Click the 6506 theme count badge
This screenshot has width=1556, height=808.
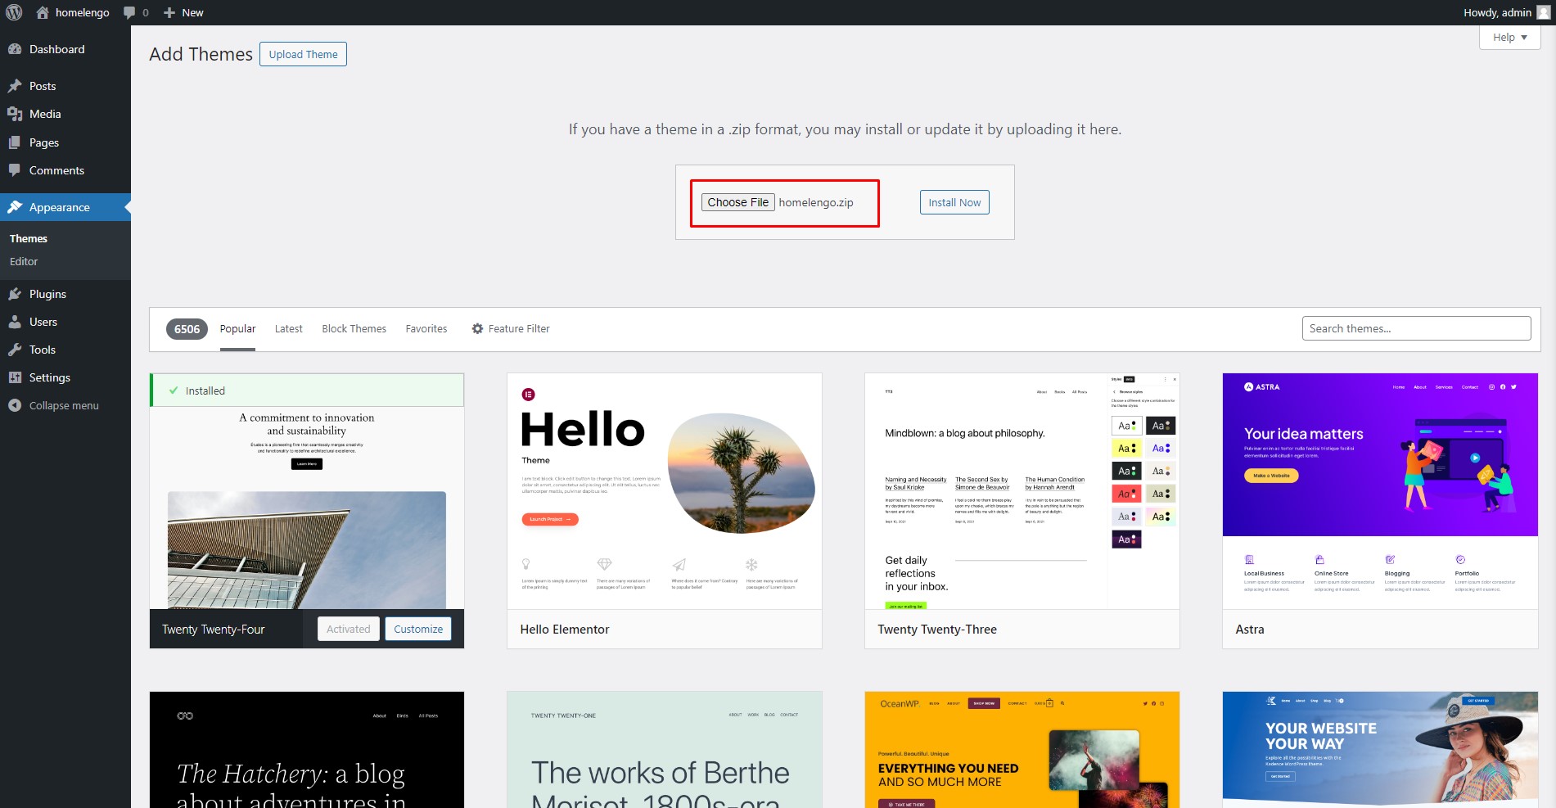187,329
